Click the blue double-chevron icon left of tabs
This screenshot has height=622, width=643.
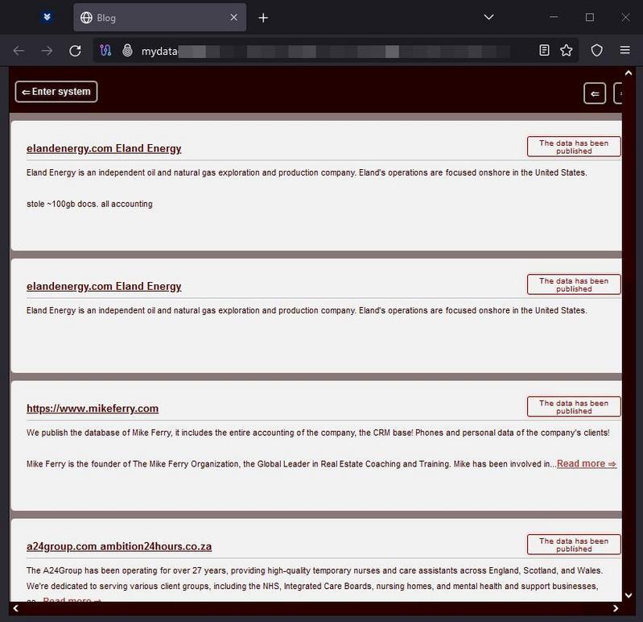(x=47, y=17)
